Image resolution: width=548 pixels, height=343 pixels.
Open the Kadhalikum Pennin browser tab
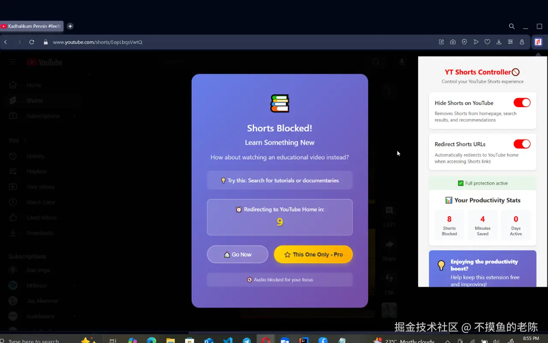point(32,26)
